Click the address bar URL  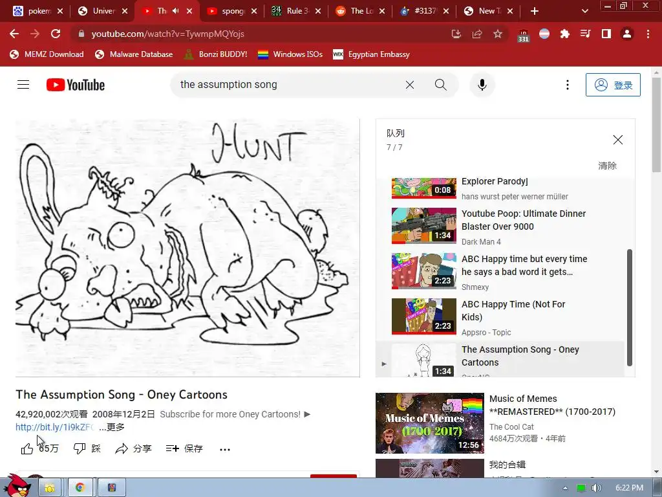pos(167,34)
